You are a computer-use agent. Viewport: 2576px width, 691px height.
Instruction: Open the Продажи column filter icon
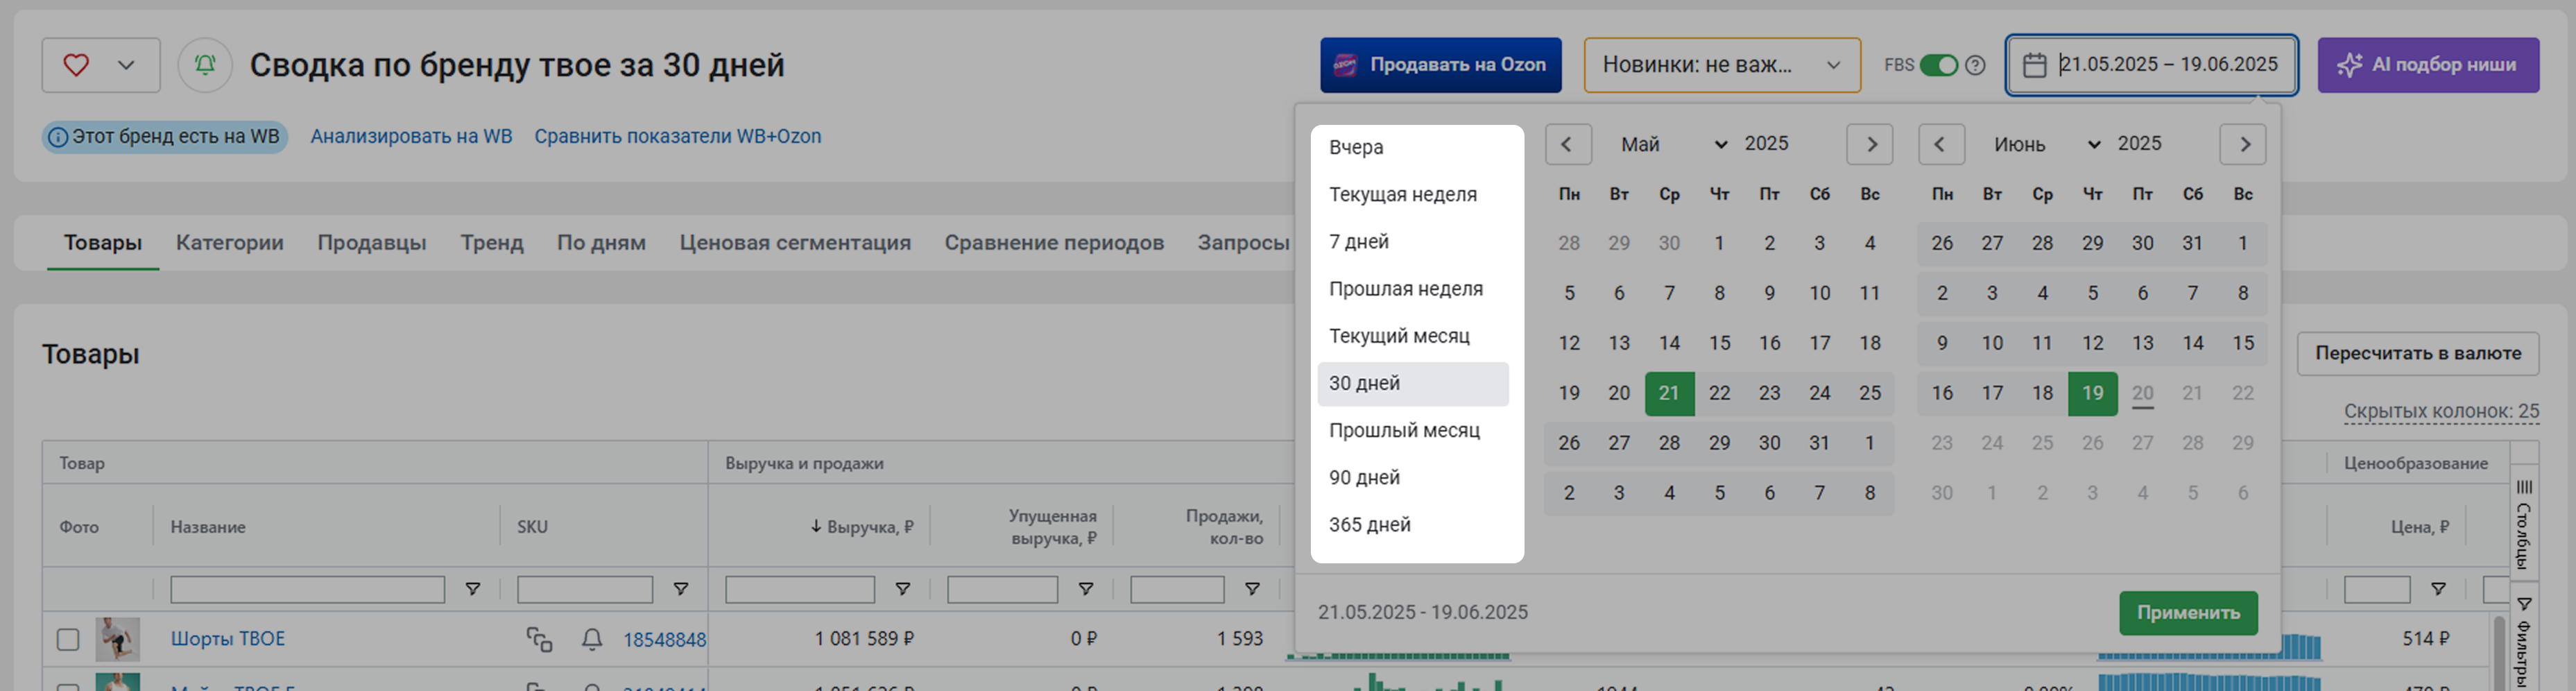1251,589
